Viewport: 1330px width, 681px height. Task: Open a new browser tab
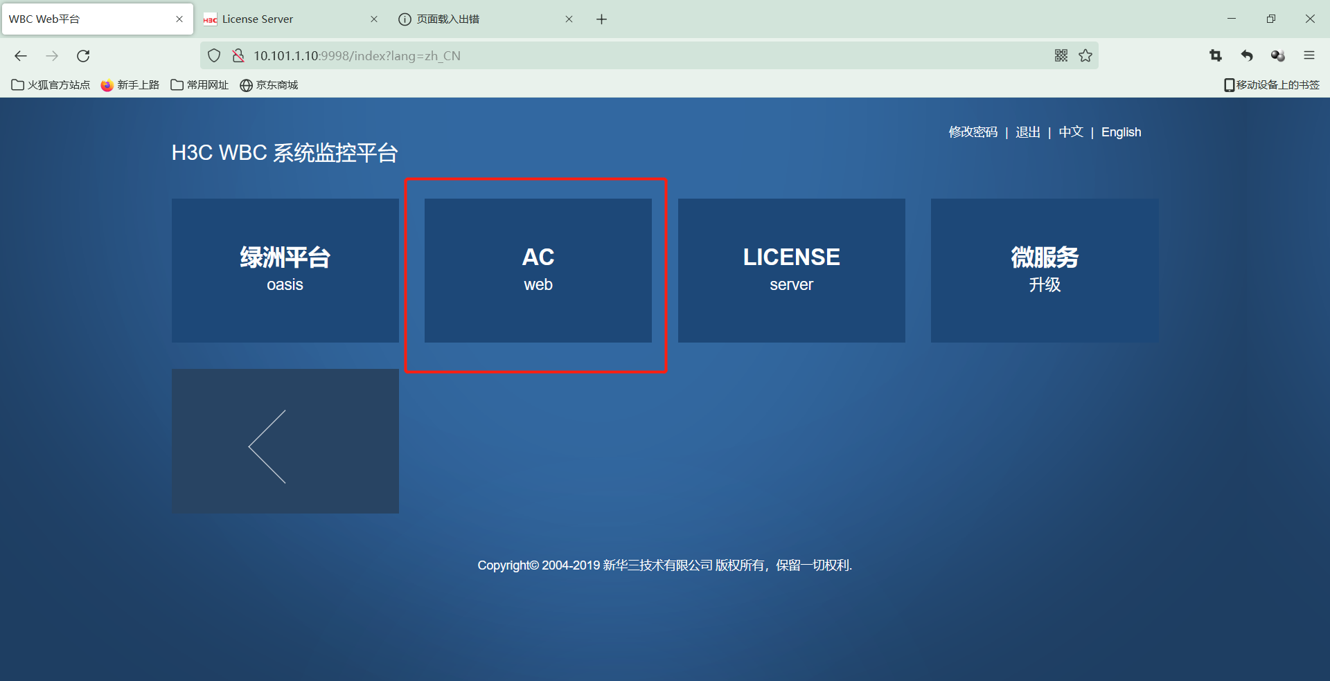pyautogui.click(x=601, y=19)
